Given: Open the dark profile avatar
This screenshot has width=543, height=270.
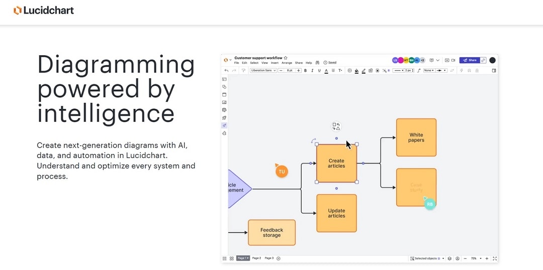Looking at the screenshot, I should pos(492,60).
